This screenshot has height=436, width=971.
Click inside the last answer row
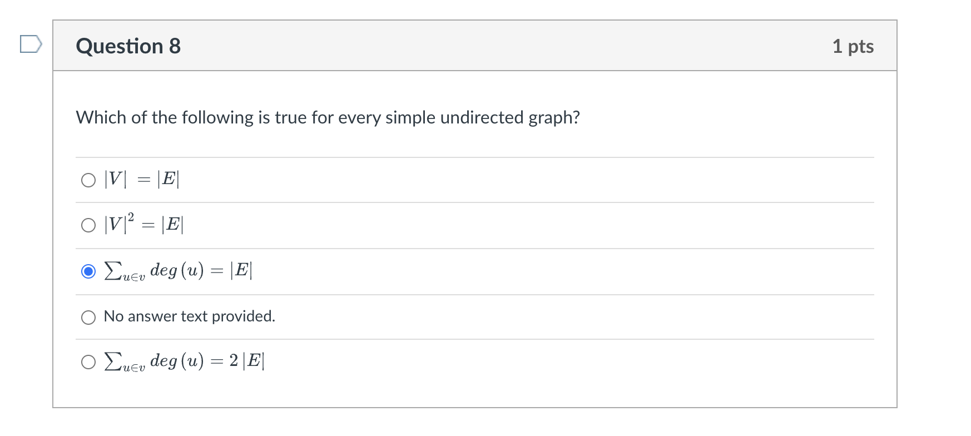(x=445, y=361)
